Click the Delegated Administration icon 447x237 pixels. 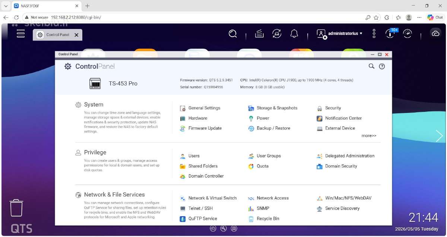(320, 156)
